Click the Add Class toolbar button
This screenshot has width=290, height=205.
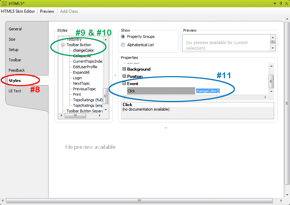click(x=69, y=11)
